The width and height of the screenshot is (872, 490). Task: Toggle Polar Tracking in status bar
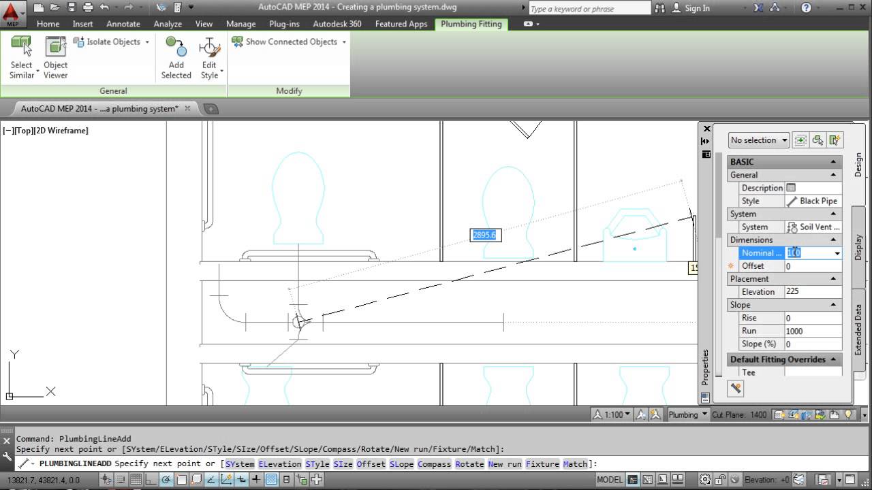coord(166,480)
